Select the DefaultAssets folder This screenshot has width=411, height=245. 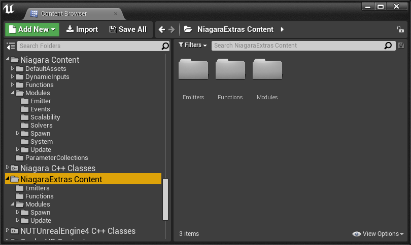pyautogui.click(x=46, y=68)
